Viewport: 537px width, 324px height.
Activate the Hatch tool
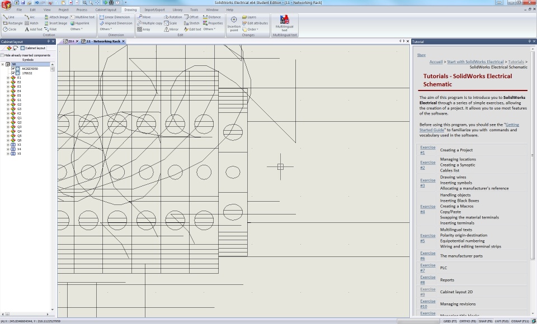31,23
